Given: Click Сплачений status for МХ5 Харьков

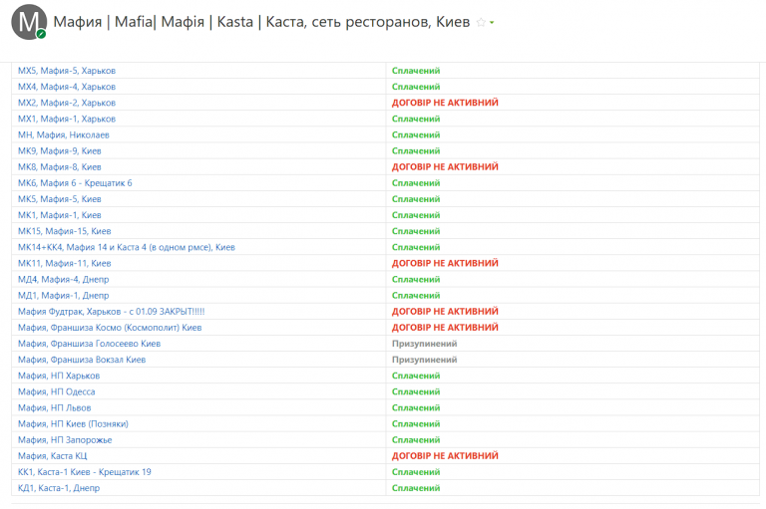Looking at the screenshot, I should pos(416,71).
